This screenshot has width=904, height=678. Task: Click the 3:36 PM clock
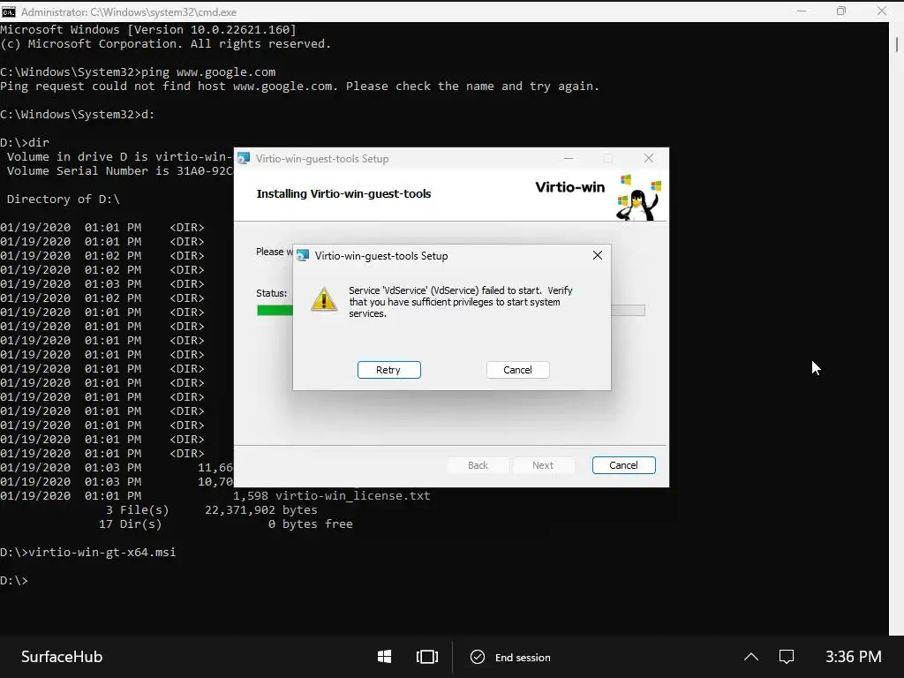[x=854, y=657]
